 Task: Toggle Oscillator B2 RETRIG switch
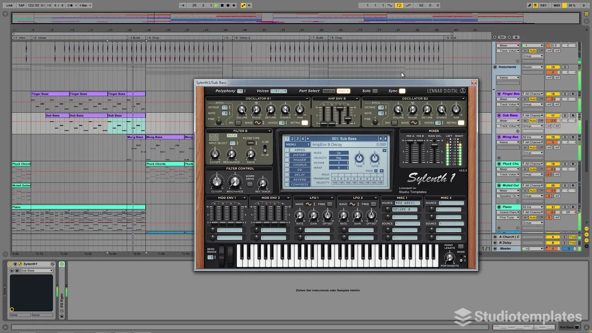pyautogui.click(x=461, y=123)
